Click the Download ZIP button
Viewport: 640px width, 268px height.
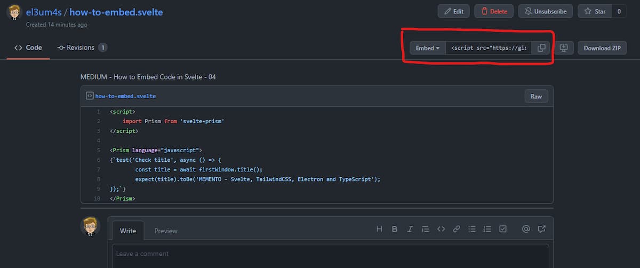coord(602,48)
